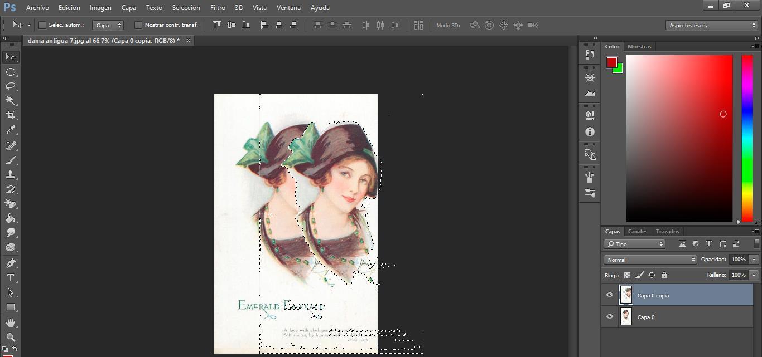Select the Elliptical Marquee tool
This screenshot has height=357, width=762.
10,72
